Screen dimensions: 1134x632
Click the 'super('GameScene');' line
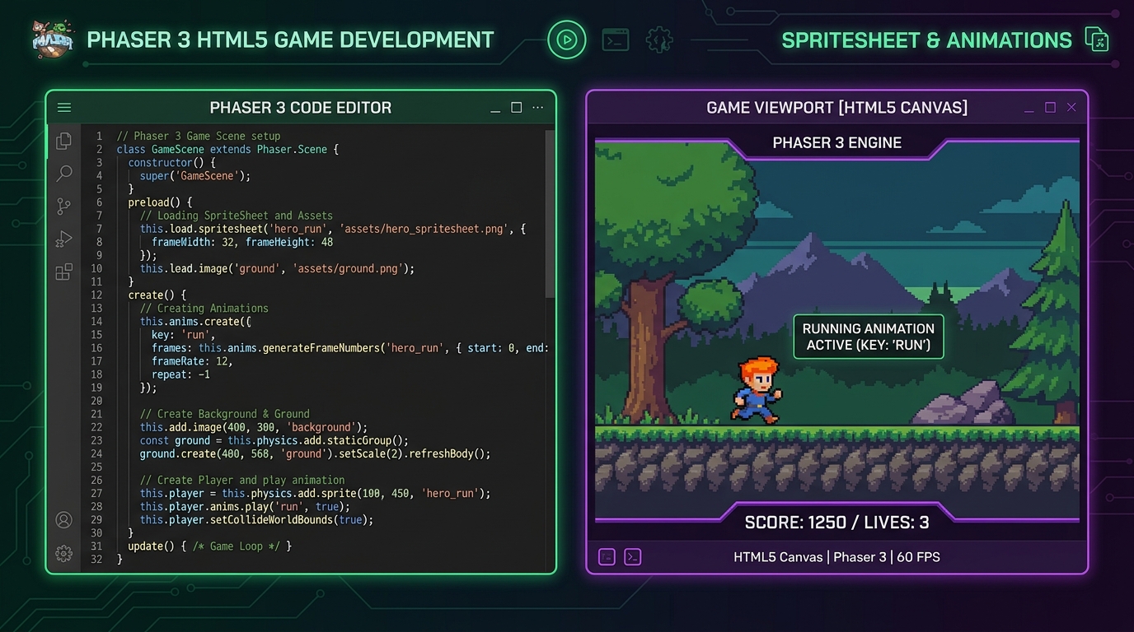coord(194,176)
